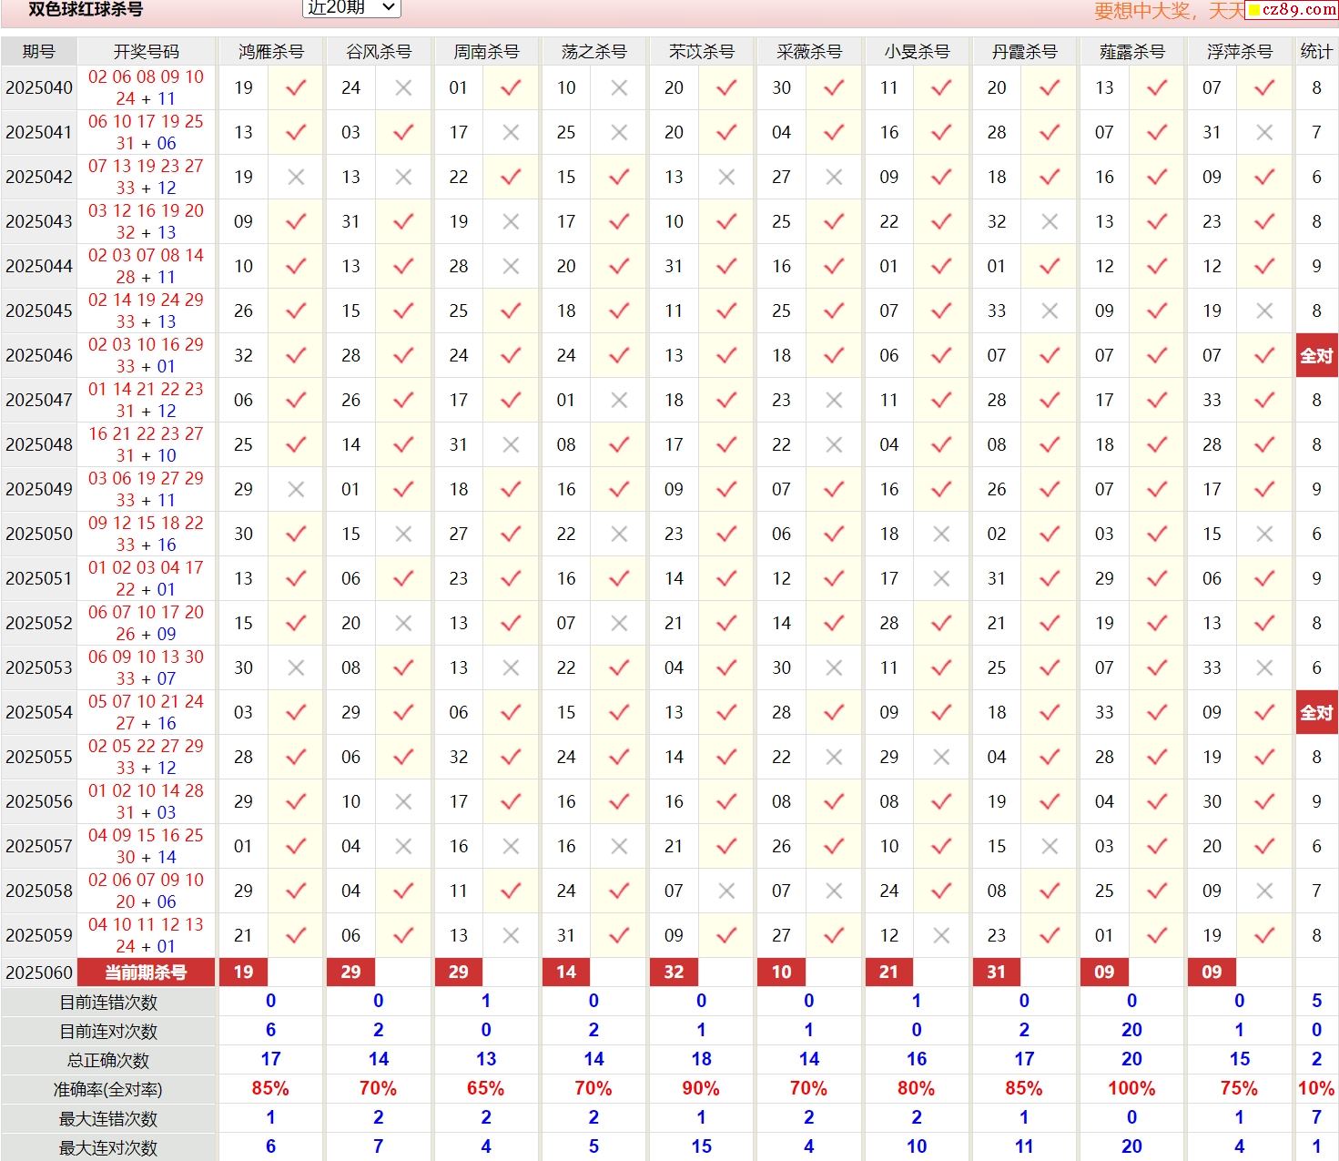
Task: Click the cross for 丹霞杀号 in row 2025043
Action: pos(1050,222)
